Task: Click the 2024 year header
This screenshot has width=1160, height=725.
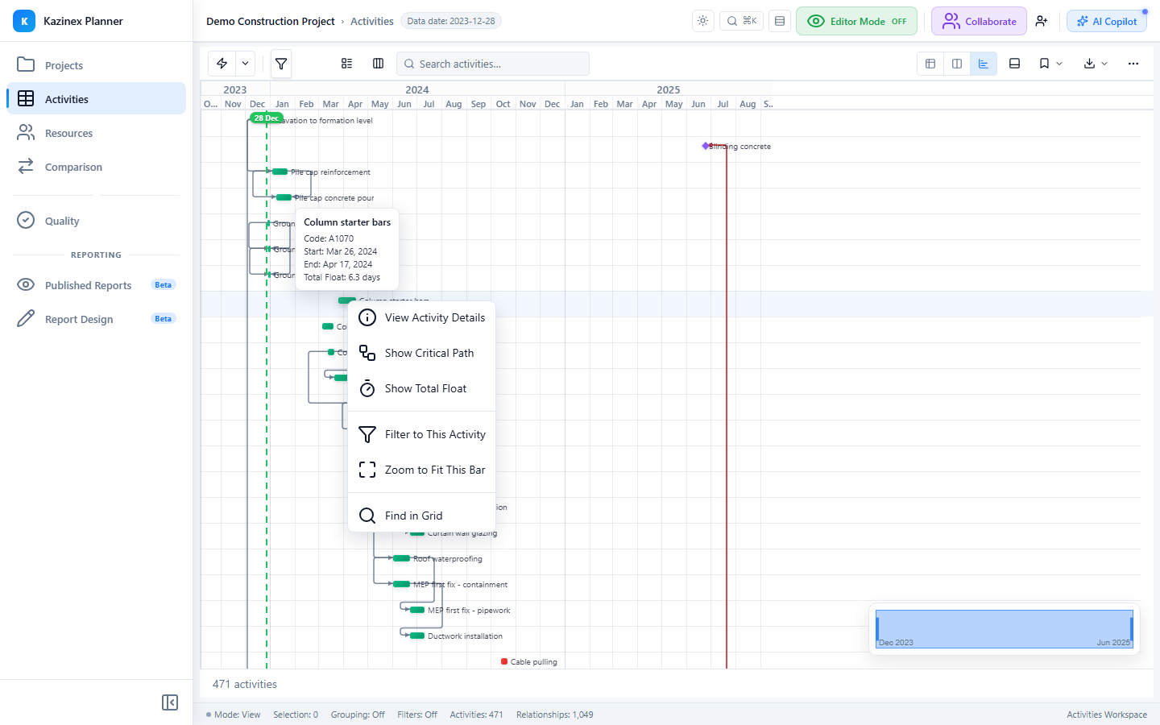Action: [x=417, y=89]
